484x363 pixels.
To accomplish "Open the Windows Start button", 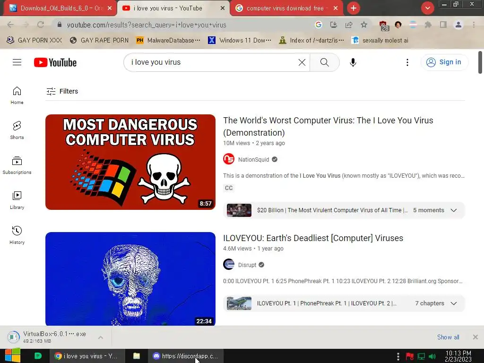I will 13,355.
